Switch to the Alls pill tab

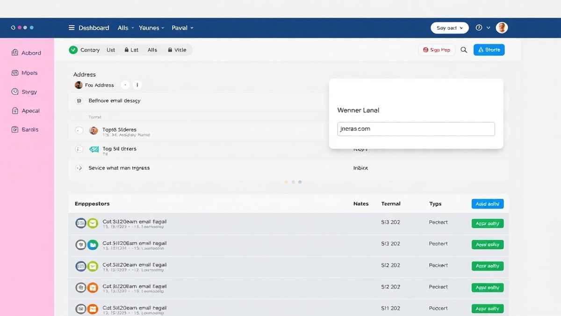[152, 50]
